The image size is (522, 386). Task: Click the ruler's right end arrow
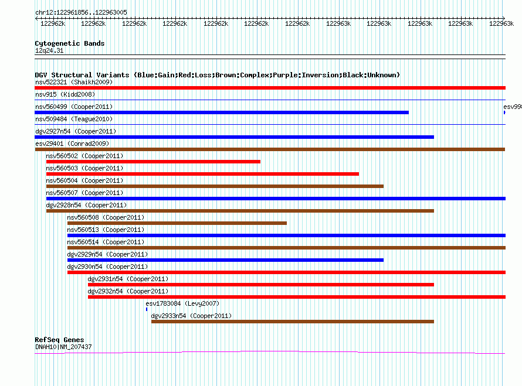point(504,18)
